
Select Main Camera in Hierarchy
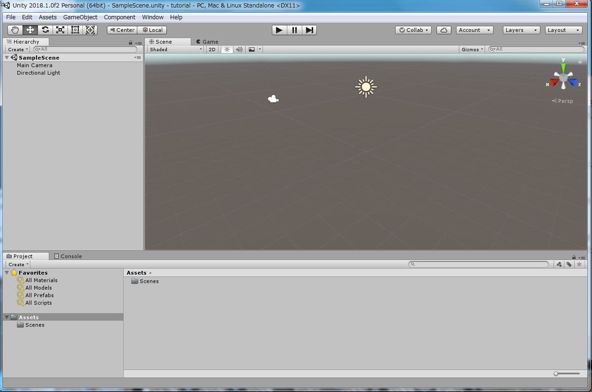(x=35, y=65)
